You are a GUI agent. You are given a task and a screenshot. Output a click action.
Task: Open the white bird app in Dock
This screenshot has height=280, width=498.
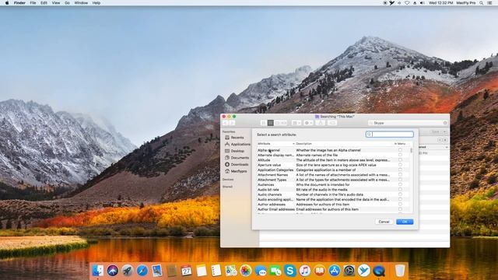pos(364,271)
